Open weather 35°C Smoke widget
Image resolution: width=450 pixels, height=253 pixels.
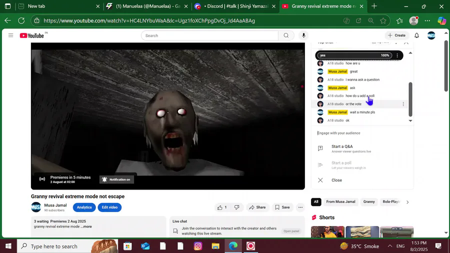[x=359, y=246]
